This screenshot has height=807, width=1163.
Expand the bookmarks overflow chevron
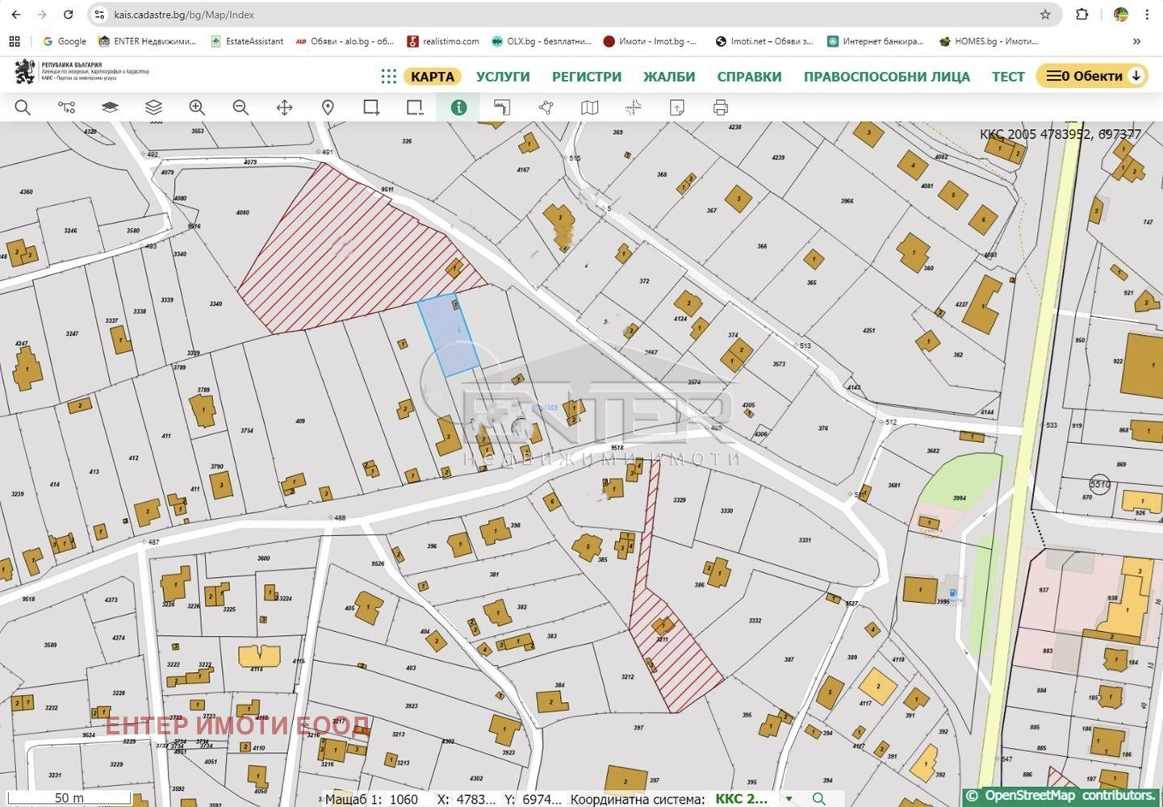[x=1136, y=41]
